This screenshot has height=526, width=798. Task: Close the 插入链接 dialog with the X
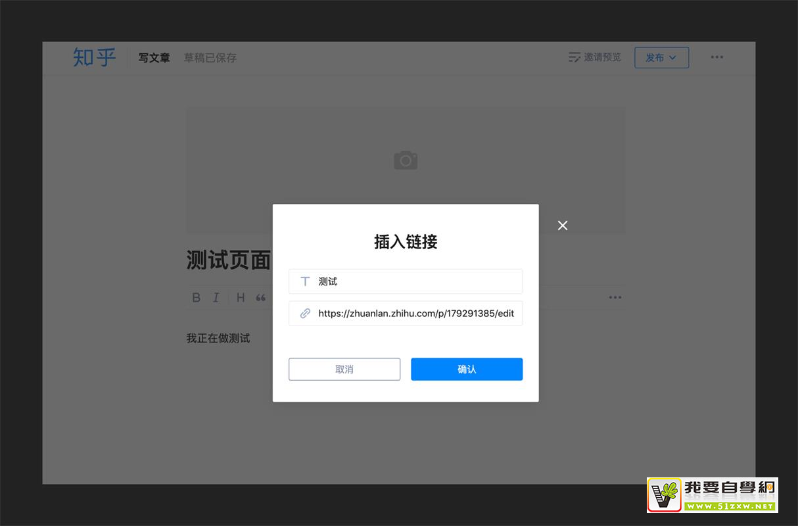click(x=563, y=226)
